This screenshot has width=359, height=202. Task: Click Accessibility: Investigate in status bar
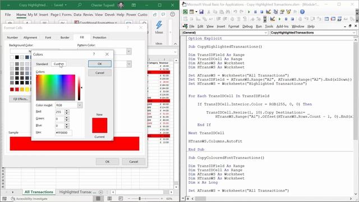point(29,199)
